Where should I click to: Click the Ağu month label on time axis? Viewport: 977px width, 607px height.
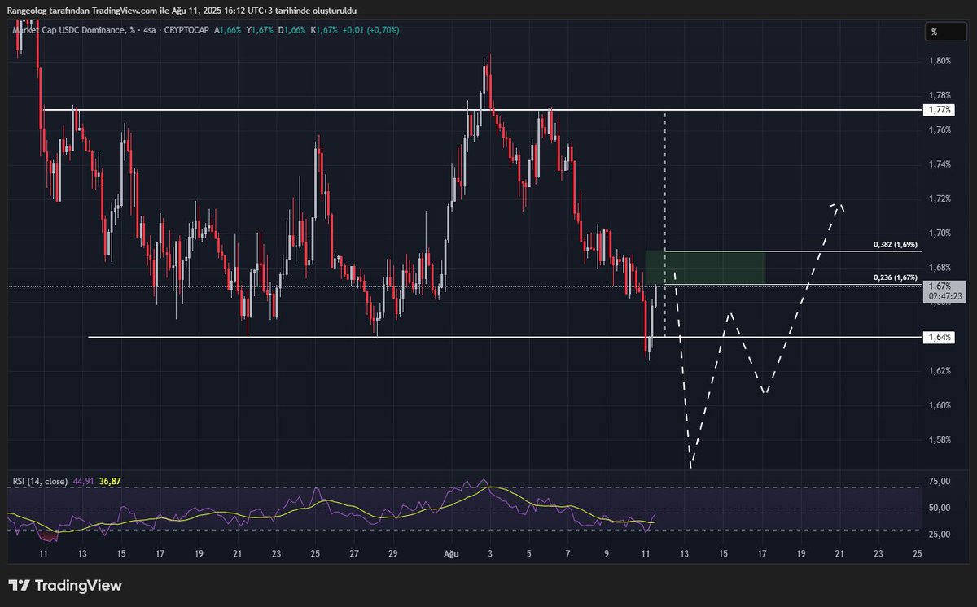click(x=451, y=554)
